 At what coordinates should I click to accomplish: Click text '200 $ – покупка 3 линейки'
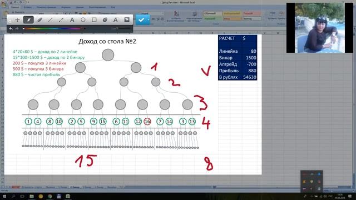pos(39,63)
